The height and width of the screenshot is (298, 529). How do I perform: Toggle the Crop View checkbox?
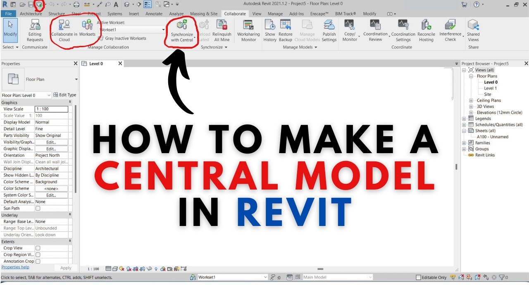pyautogui.click(x=38, y=248)
